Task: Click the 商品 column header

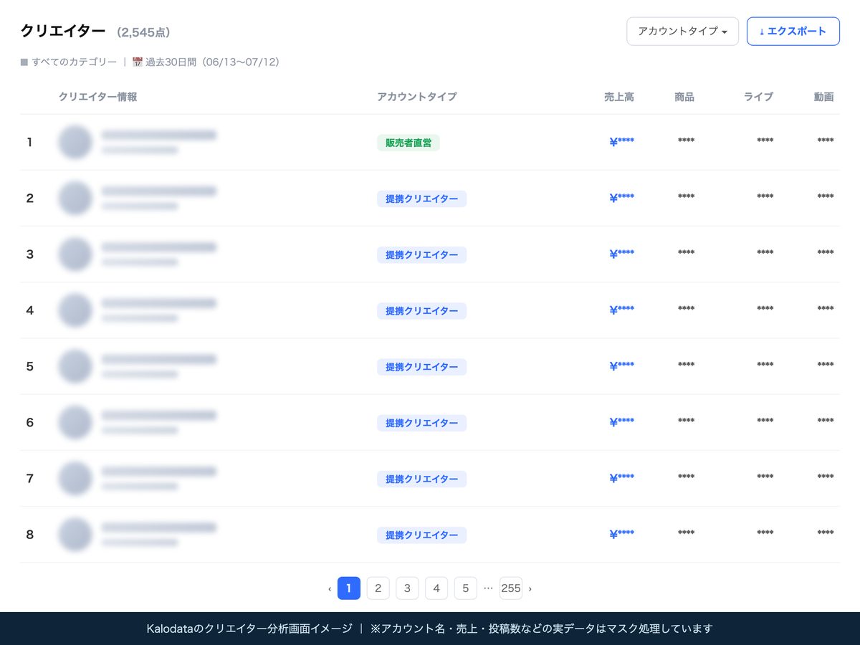Action: (x=684, y=97)
